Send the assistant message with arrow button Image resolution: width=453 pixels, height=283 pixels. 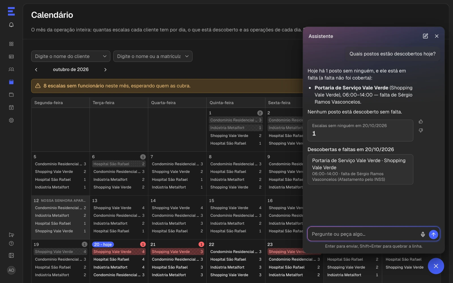pyautogui.click(x=433, y=234)
